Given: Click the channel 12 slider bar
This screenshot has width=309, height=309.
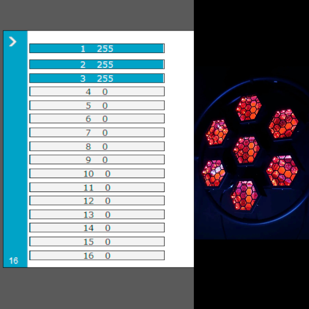Looking at the screenshot, I should coord(97,200).
